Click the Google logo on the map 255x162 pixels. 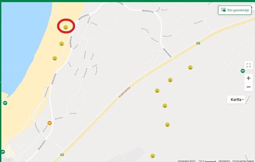tap(7, 160)
